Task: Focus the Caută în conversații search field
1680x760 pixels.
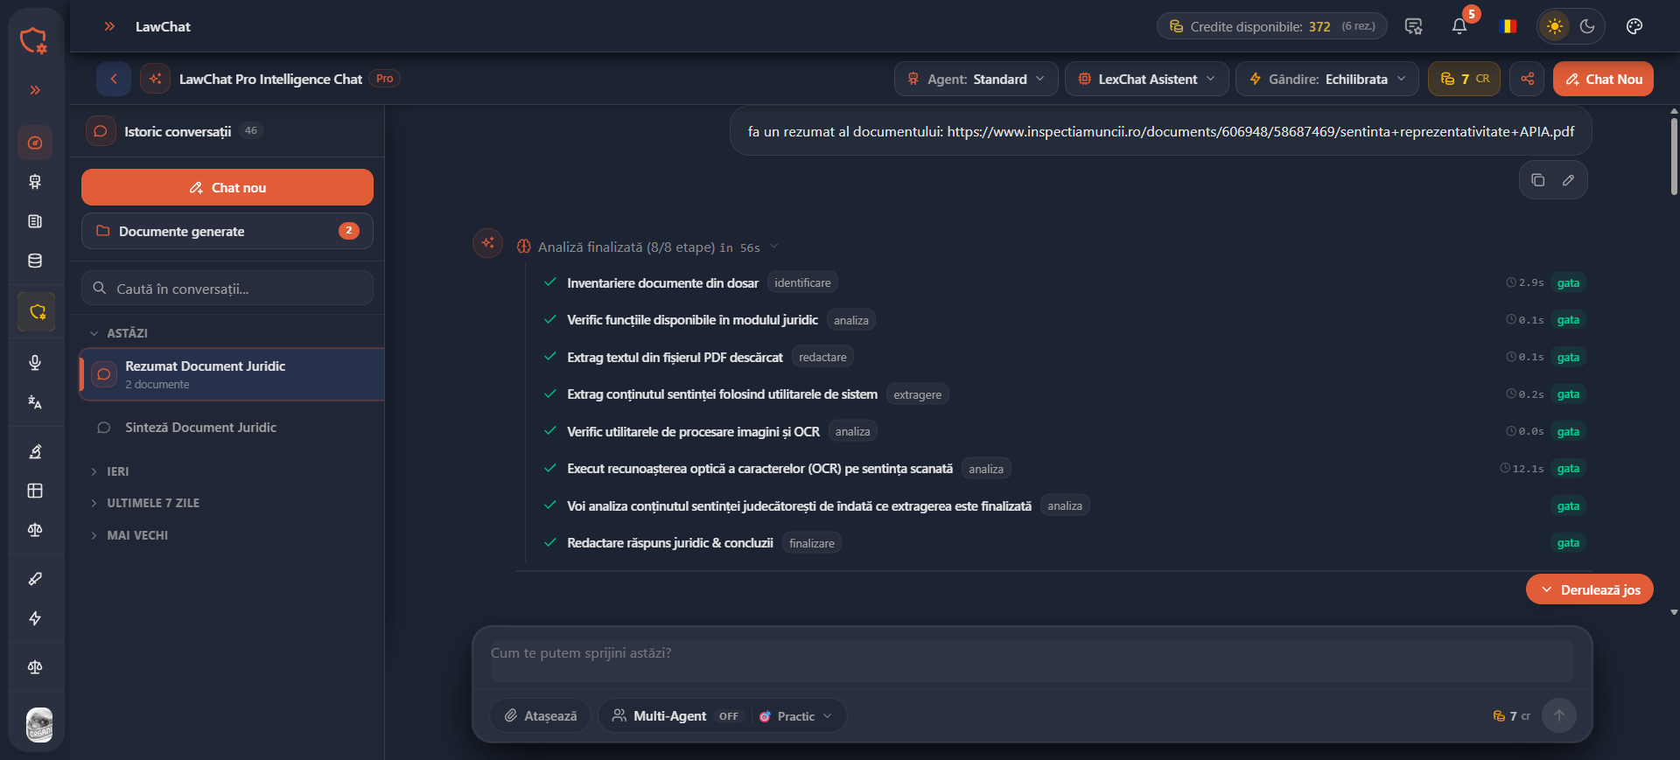Action: 227,289
